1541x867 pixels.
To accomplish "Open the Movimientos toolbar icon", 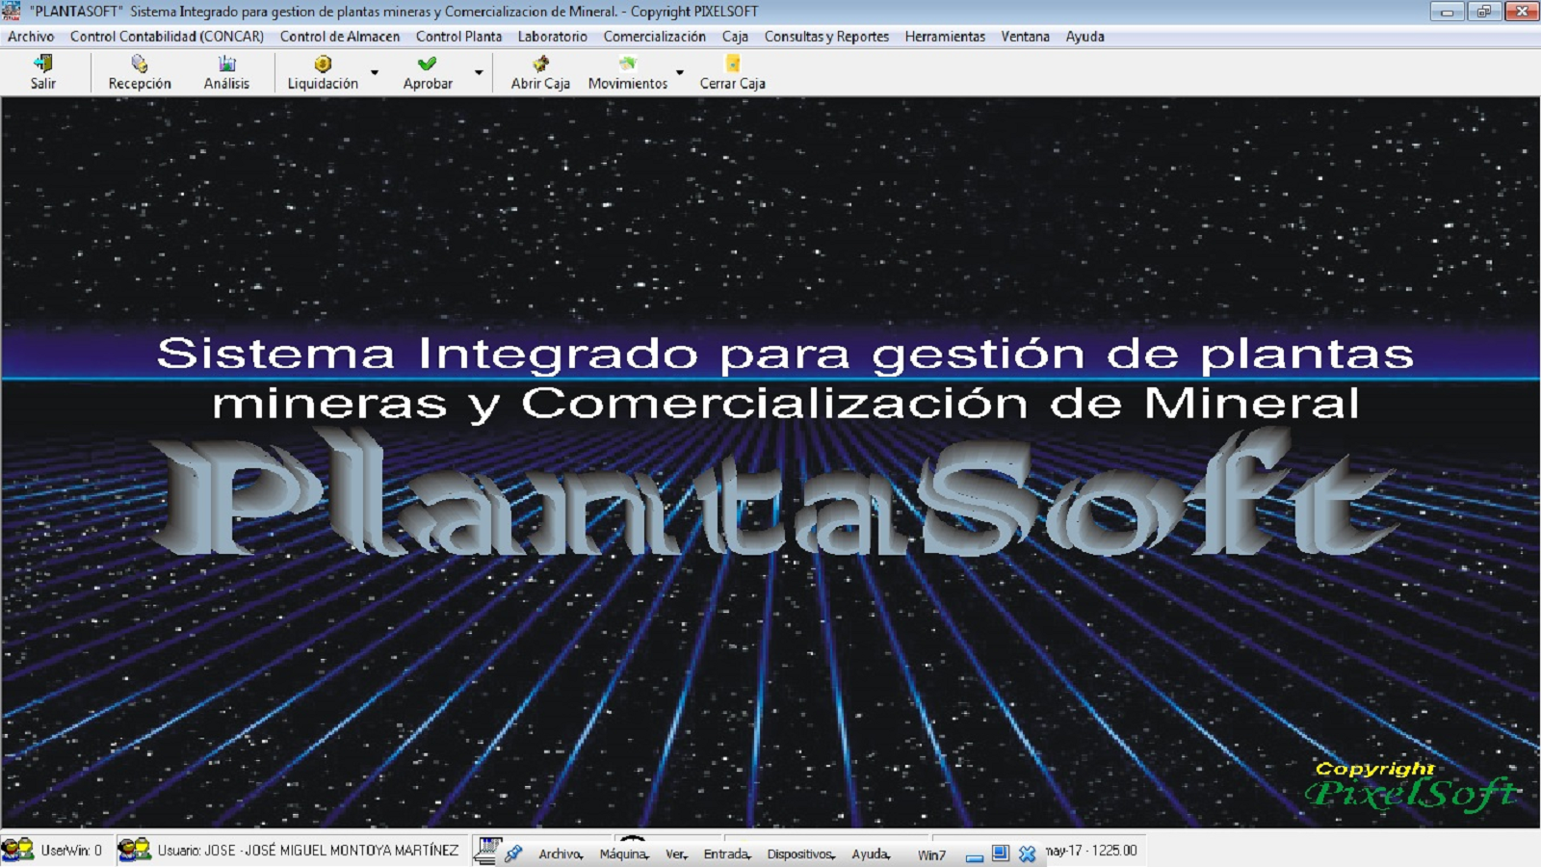I will 627,64.
